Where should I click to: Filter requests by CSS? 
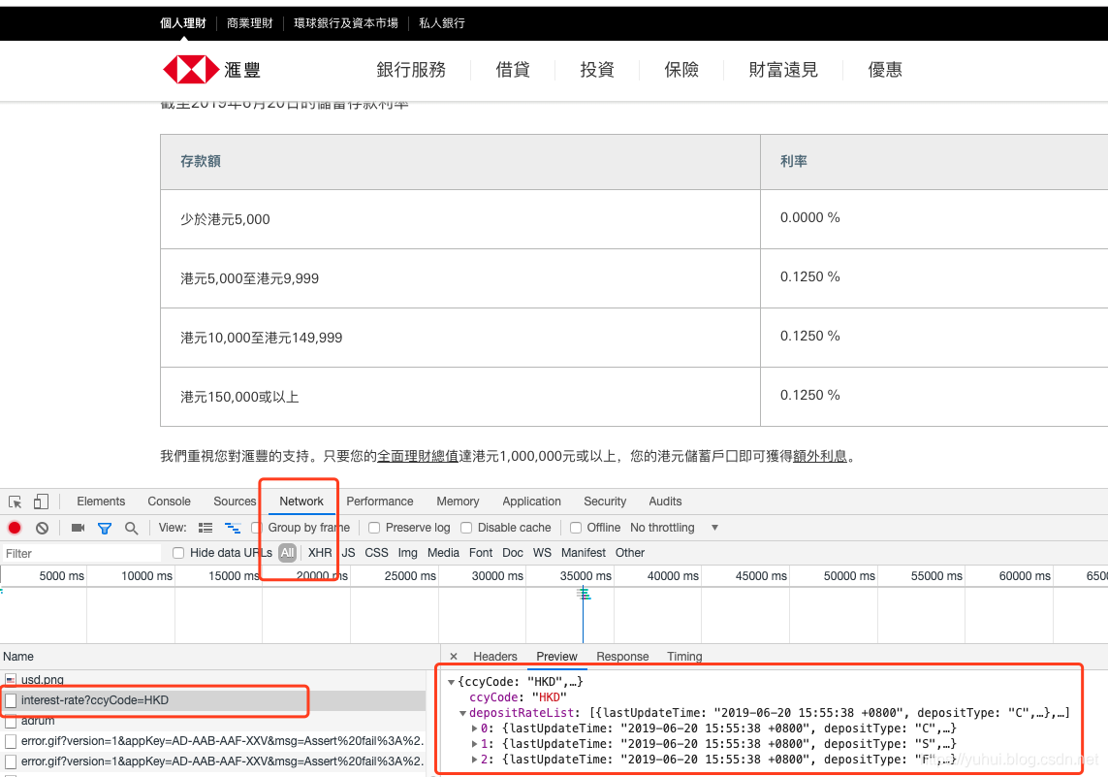tap(377, 553)
